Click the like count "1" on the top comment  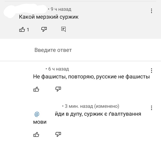(x=28, y=30)
